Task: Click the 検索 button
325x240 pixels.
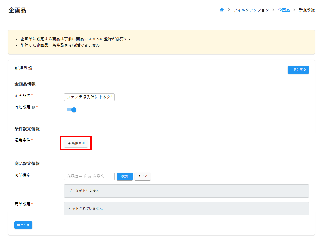Action: pos(125,176)
